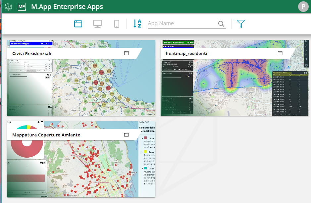Toggle A-Z sort order
The image size is (311, 203).
137,24
